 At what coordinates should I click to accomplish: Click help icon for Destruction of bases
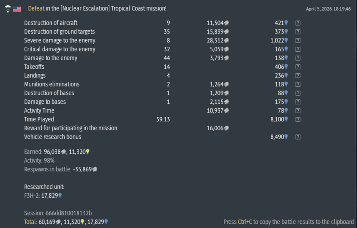(x=298, y=93)
